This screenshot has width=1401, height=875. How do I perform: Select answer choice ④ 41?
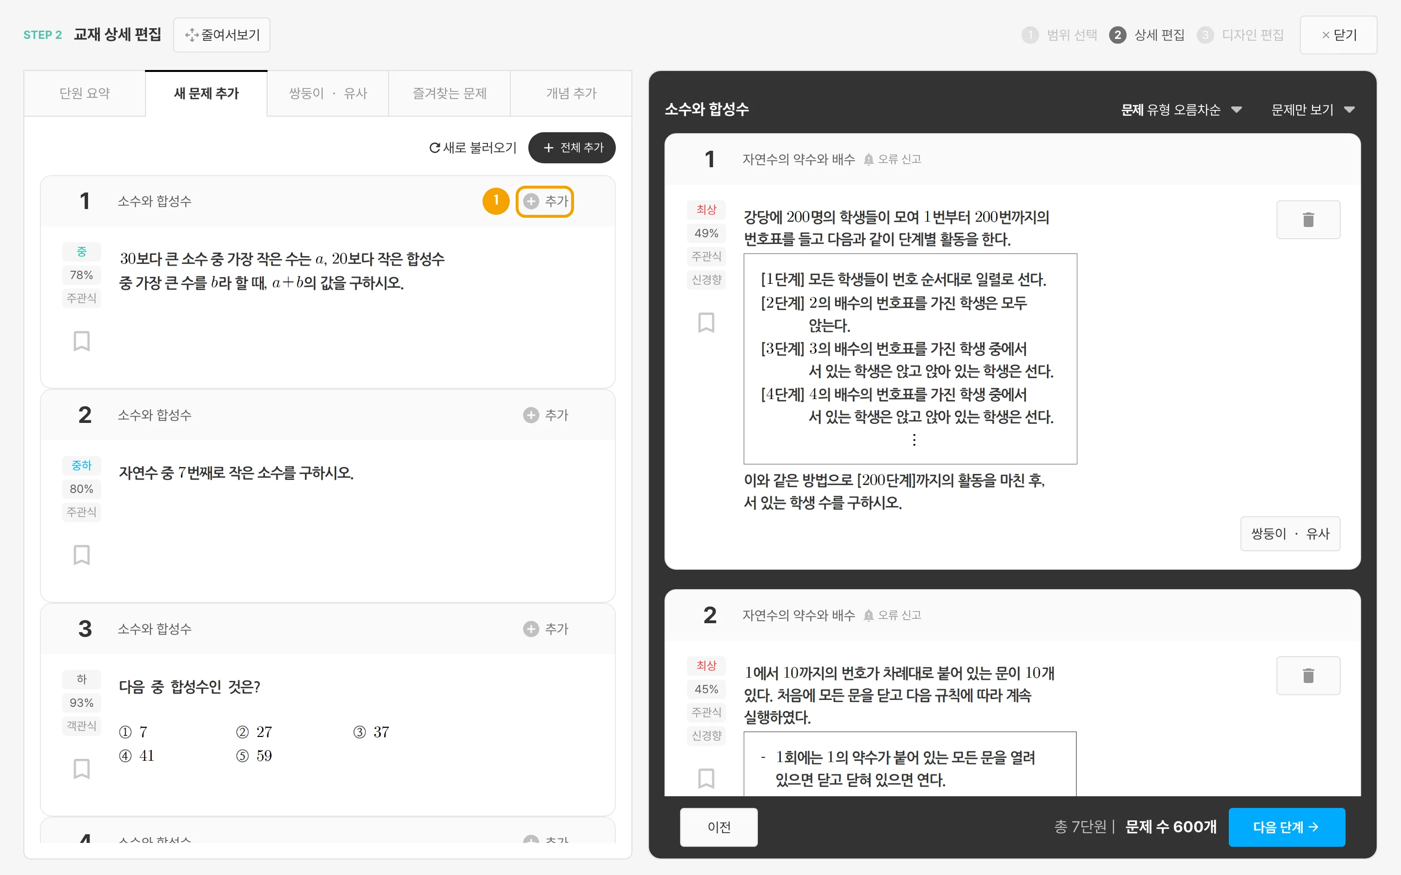pyautogui.click(x=137, y=756)
